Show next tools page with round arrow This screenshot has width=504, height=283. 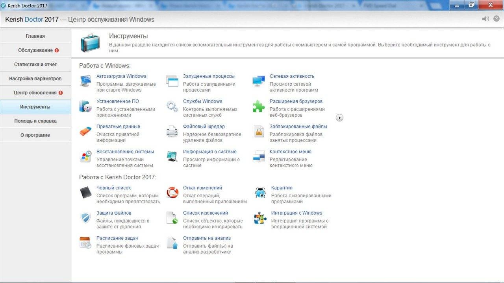pyautogui.click(x=339, y=118)
